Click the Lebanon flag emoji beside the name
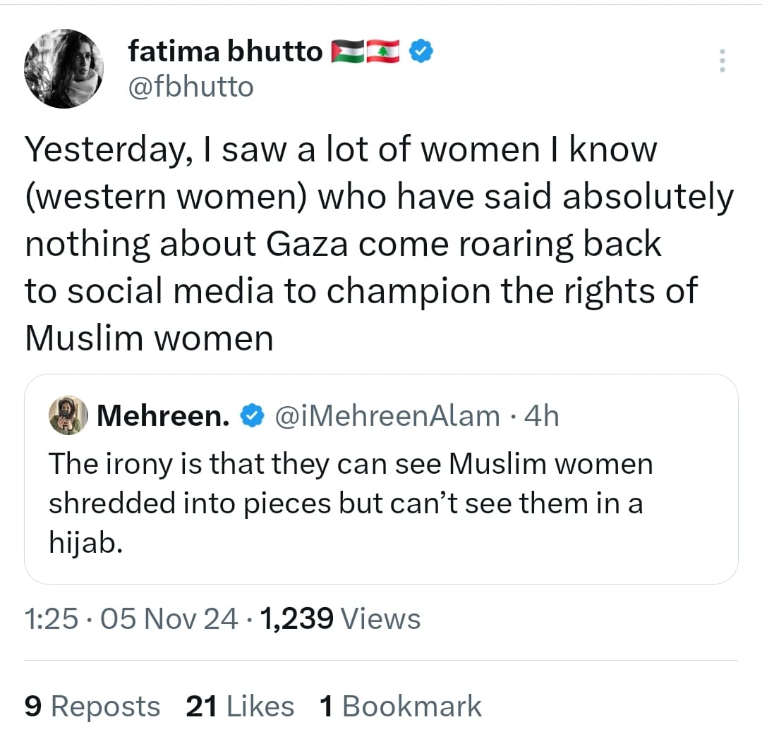Image resolution: width=762 pixels, height=746 pixels. 384,51
